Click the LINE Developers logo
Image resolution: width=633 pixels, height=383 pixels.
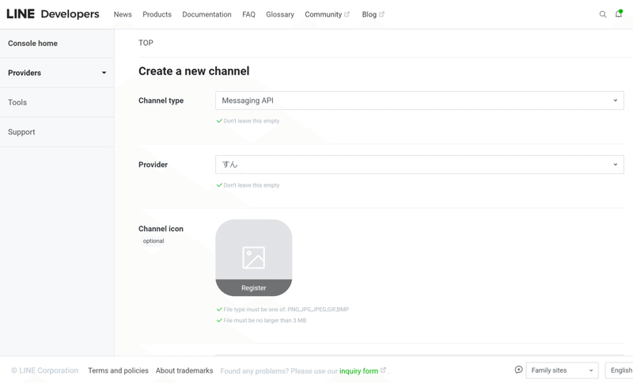53,14
